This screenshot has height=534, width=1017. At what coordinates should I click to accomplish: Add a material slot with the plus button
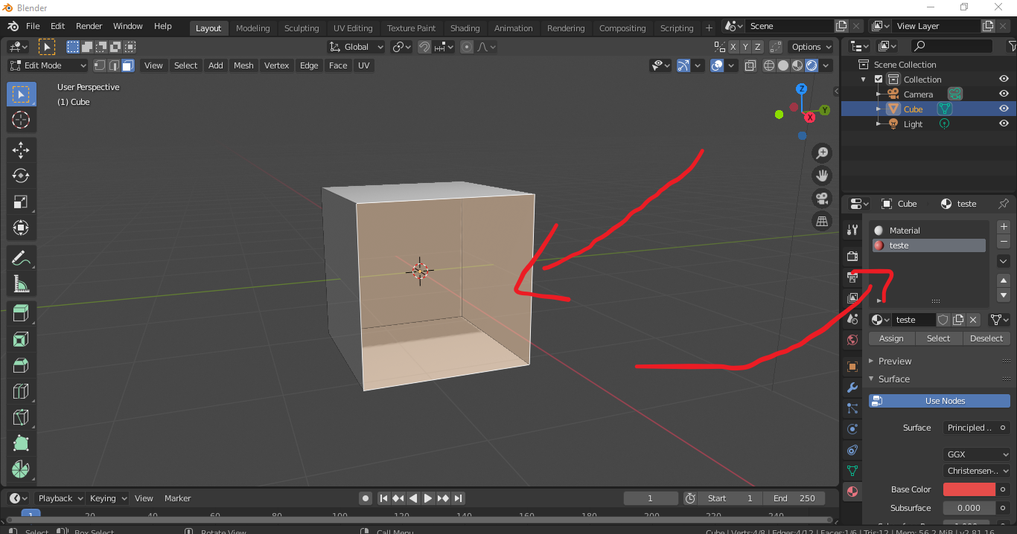[x=1004, y=227]
